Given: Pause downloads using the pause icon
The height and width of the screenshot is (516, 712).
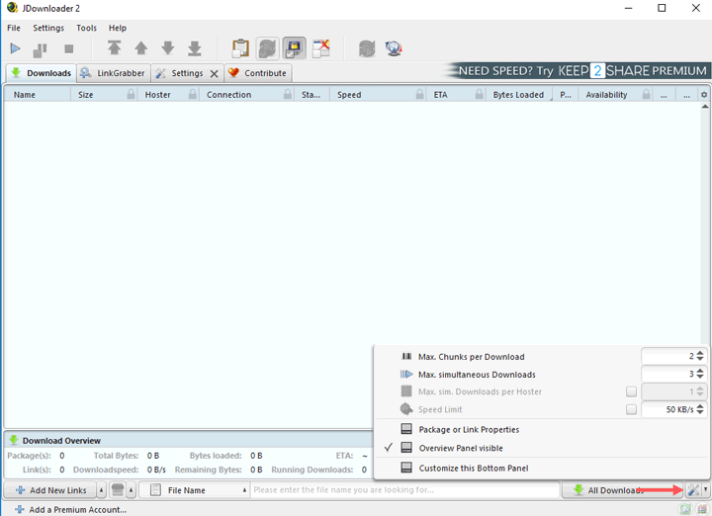Looking at the screenshot, I should (x=40, y=49).
